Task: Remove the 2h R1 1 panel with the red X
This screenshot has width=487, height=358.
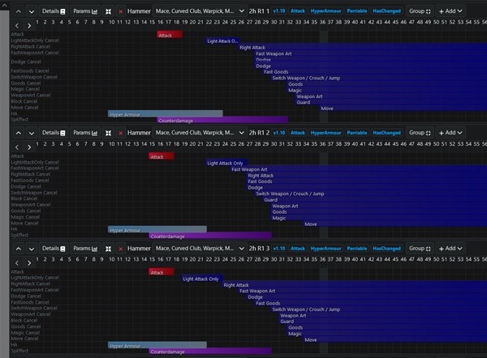Action: [x=121, y=12]
